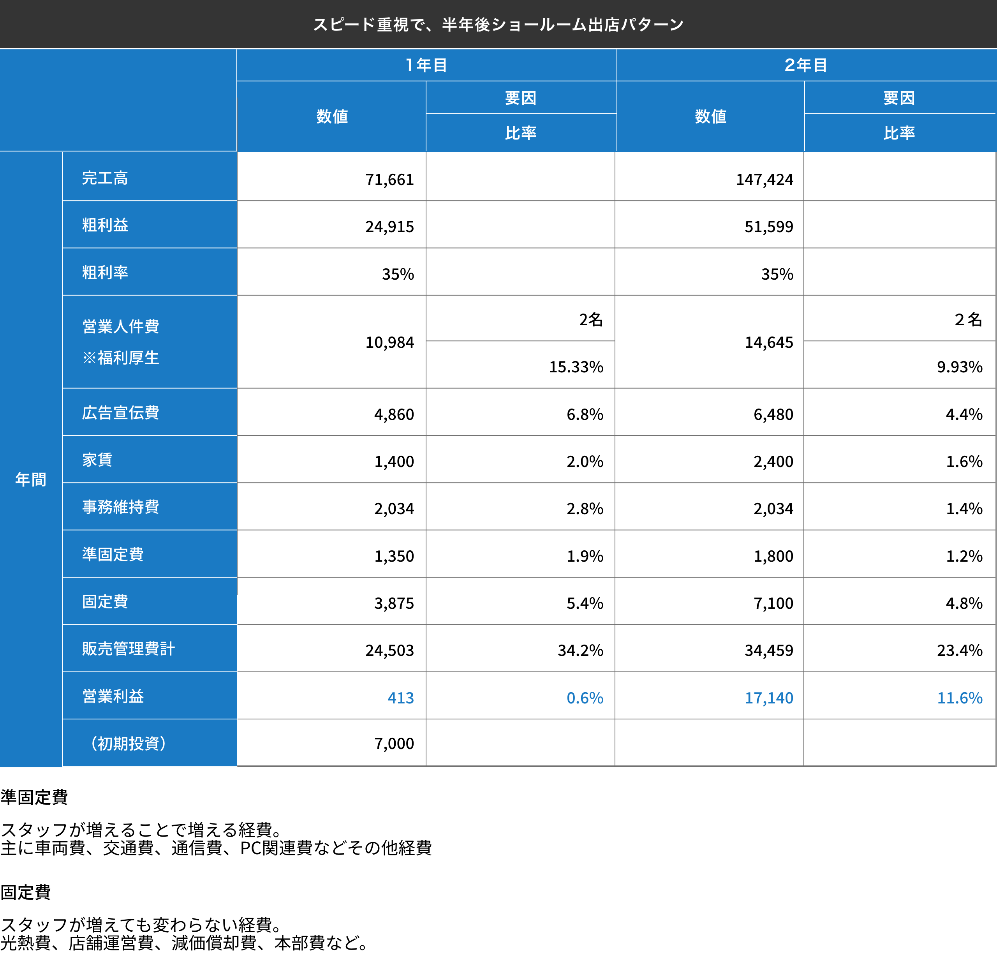This screenshot has height=957, width=997.
Task: Click the ratio 2.0%
Action: pos(585,462)
